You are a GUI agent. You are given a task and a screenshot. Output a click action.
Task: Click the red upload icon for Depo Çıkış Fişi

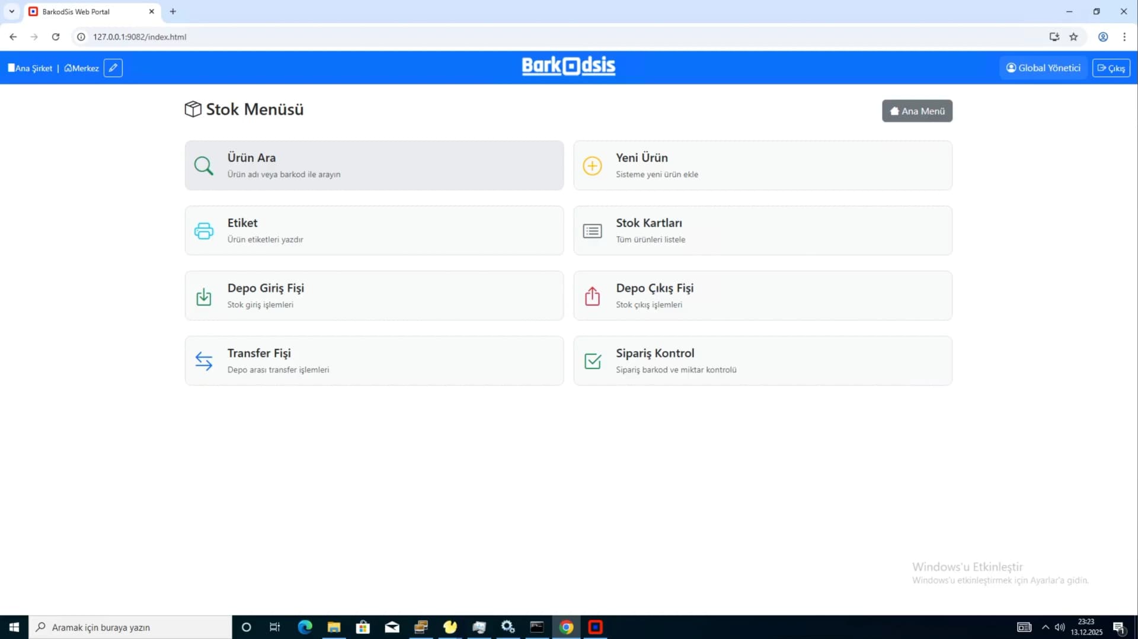(592, 296)
